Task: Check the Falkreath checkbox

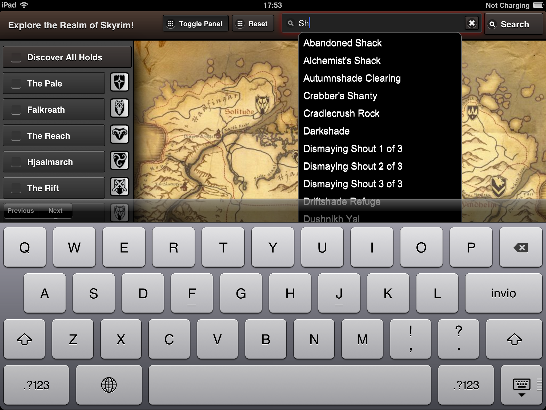Action: tap(16, 110)
